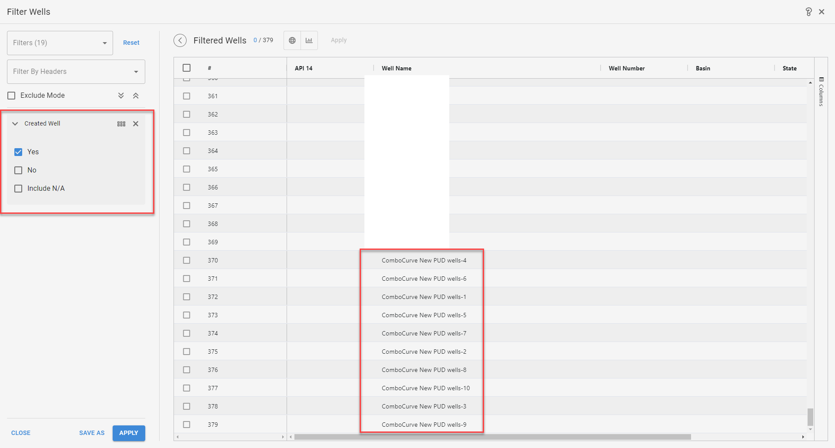Sort by the Well Number column header
The image size is (835, 448).
[627, 68]
